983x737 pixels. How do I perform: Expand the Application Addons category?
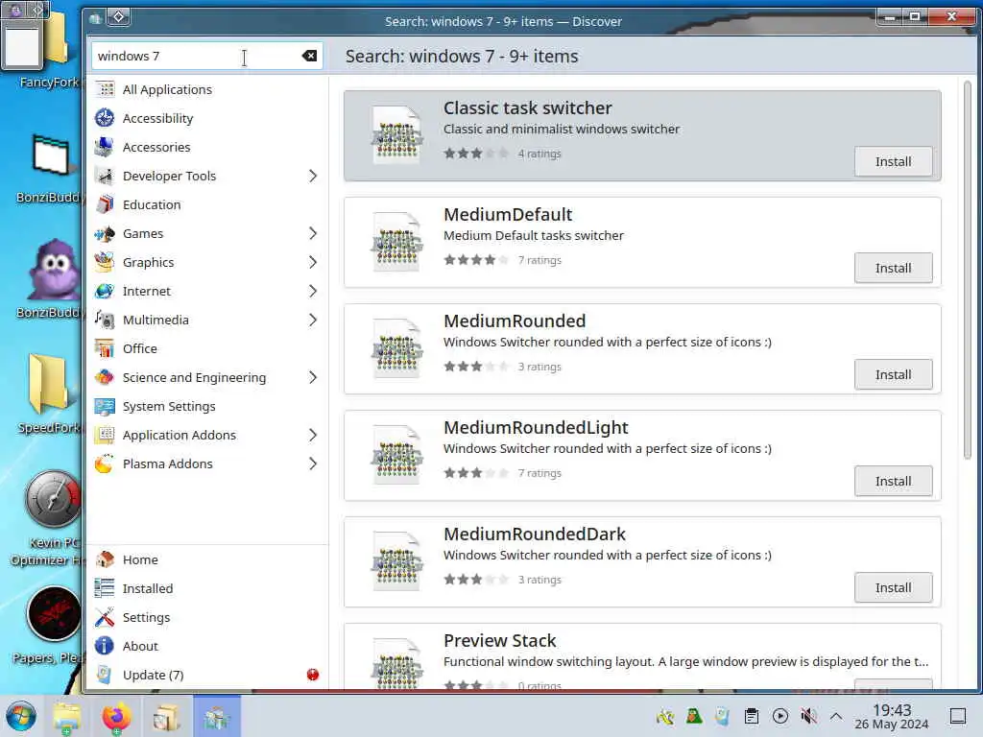313,436
